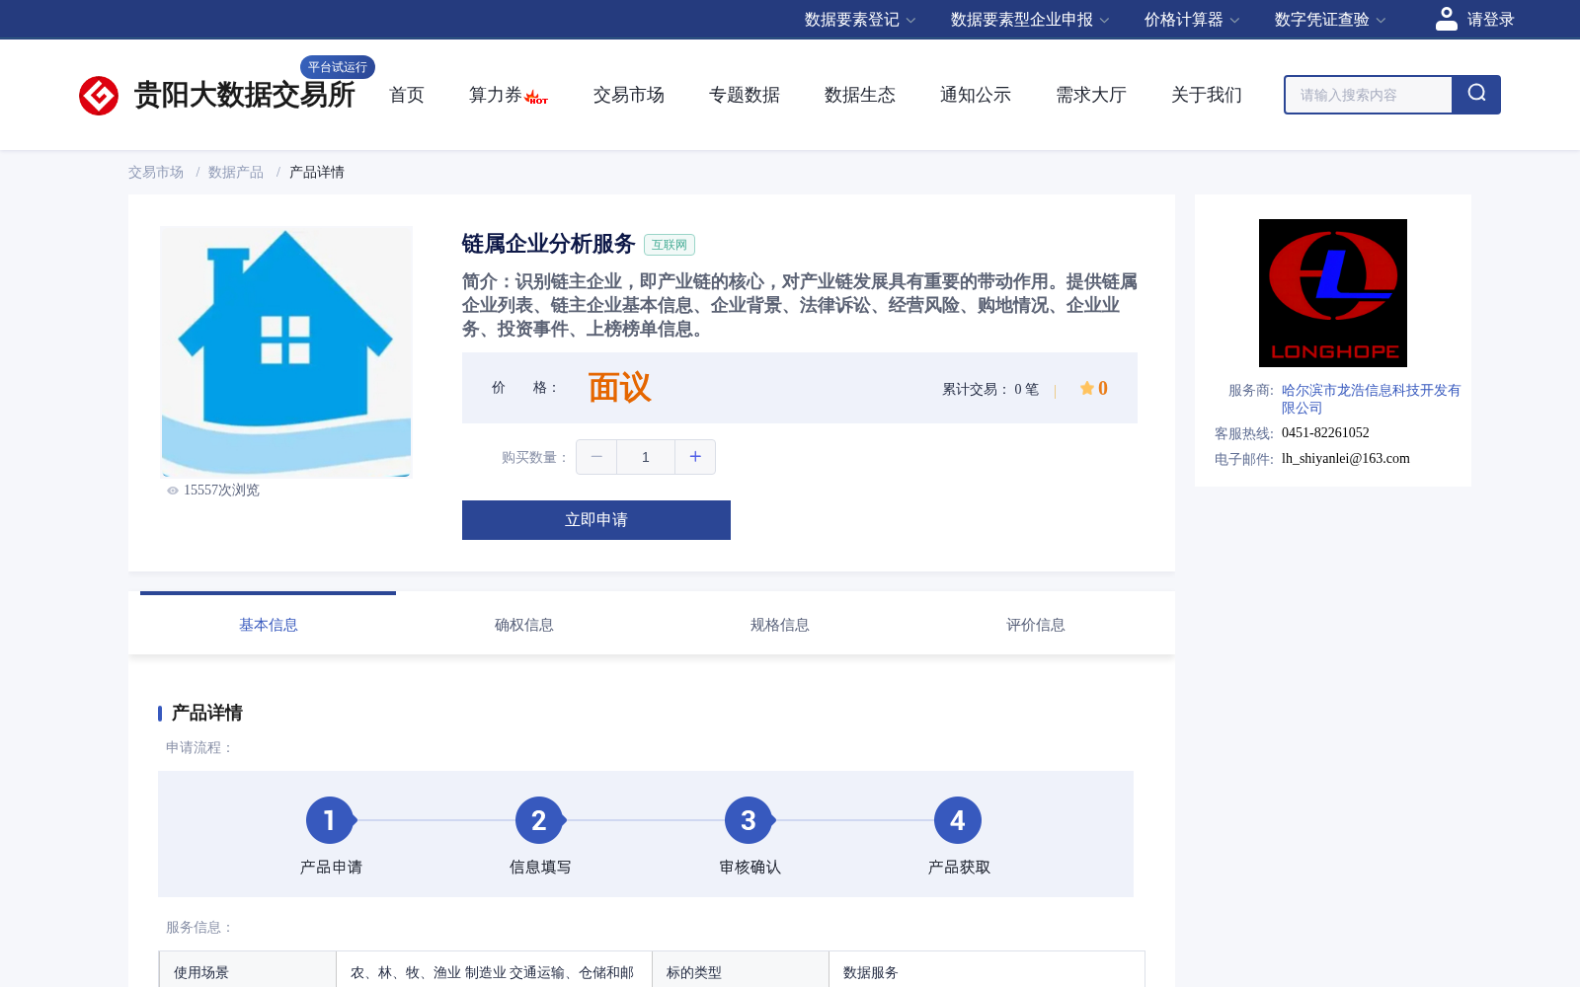The height and width of the screenshot is (987, 1580).
Task: Click the search magnifier icon button
Action: pos(1476,95)
